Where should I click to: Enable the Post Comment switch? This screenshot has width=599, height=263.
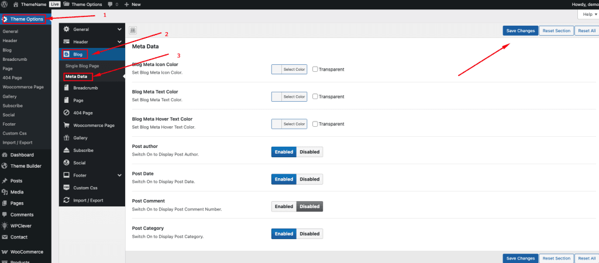coord(284,206)
